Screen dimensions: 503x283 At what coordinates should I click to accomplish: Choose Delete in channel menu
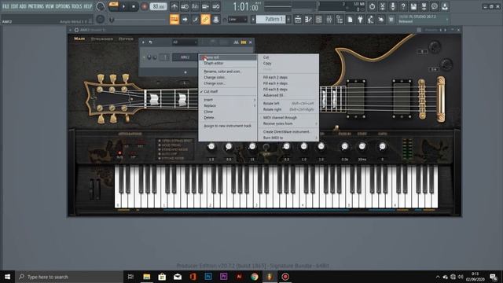click(227, 118)
